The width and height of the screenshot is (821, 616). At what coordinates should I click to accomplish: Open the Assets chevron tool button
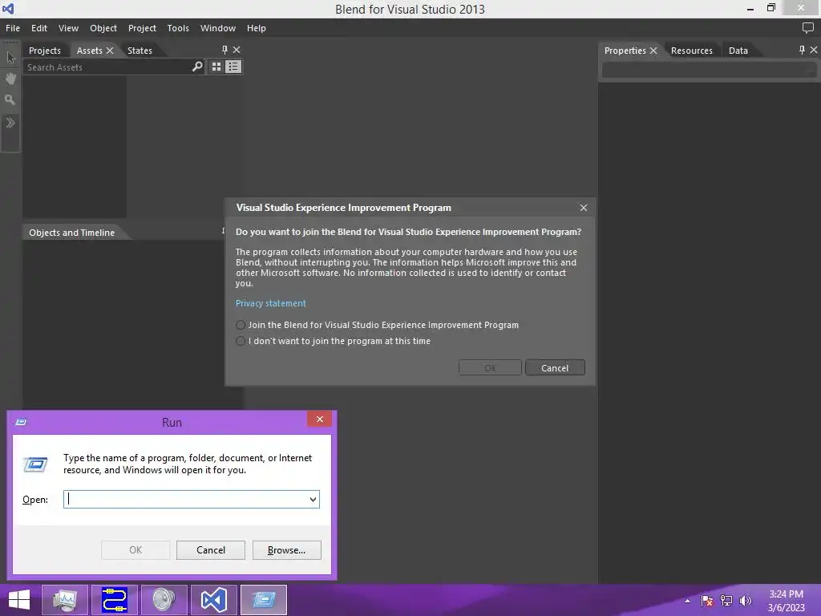[10, 123]
